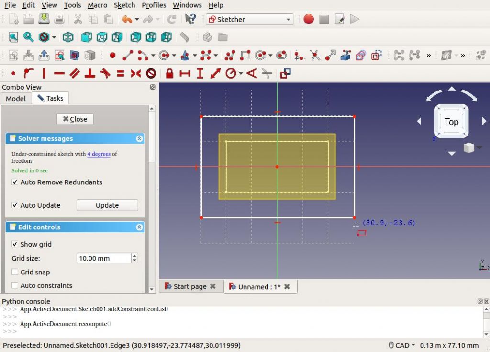The height and width of the screenshot is (352, 490).
Task: Select the trim edge tool
Action: point(315,56)
